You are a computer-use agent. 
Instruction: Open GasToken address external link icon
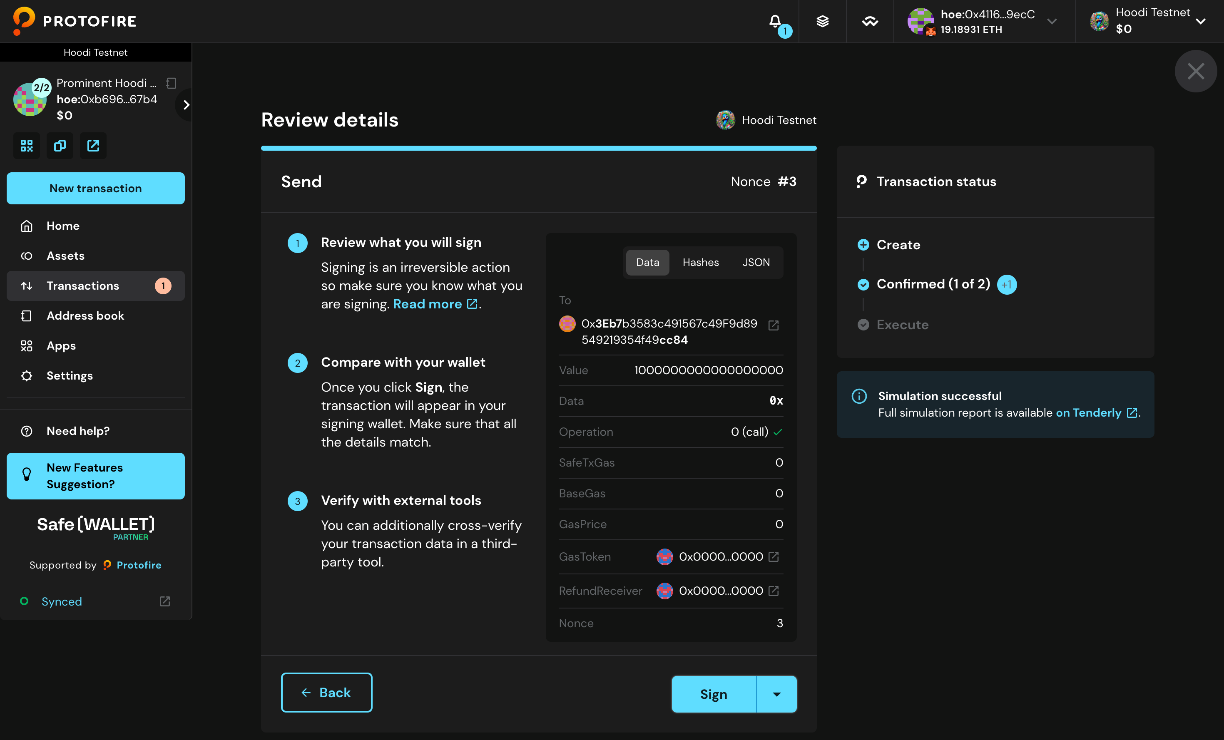pyautogui.click(x=774, y=557)
